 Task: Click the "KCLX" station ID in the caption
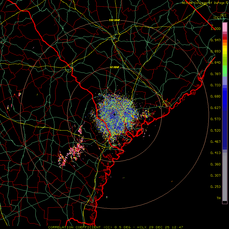[x=142, y=227]
